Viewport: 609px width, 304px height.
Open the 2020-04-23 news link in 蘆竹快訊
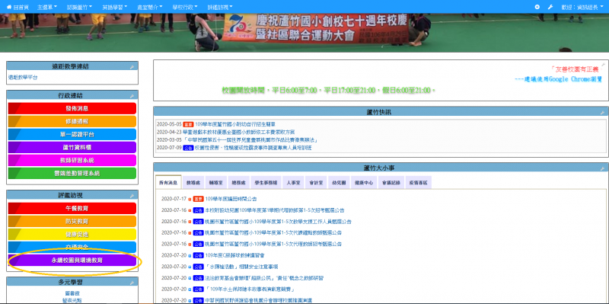238,132
